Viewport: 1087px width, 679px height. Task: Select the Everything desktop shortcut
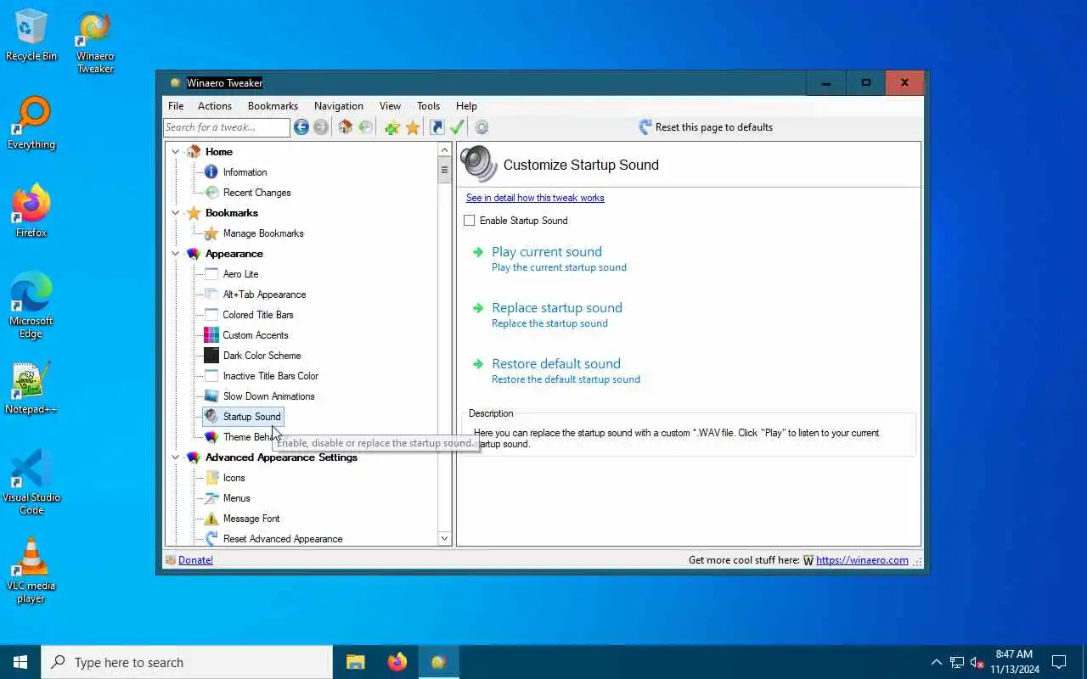(31, 124)
